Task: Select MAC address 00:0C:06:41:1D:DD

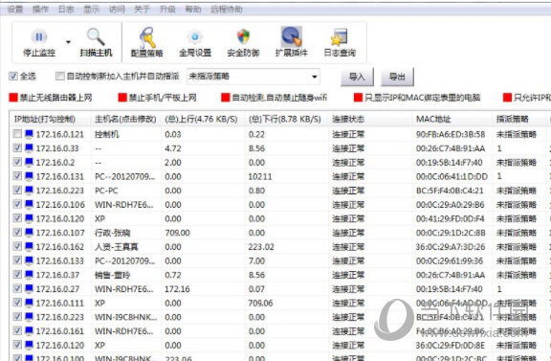Action: tap(452, 176)
